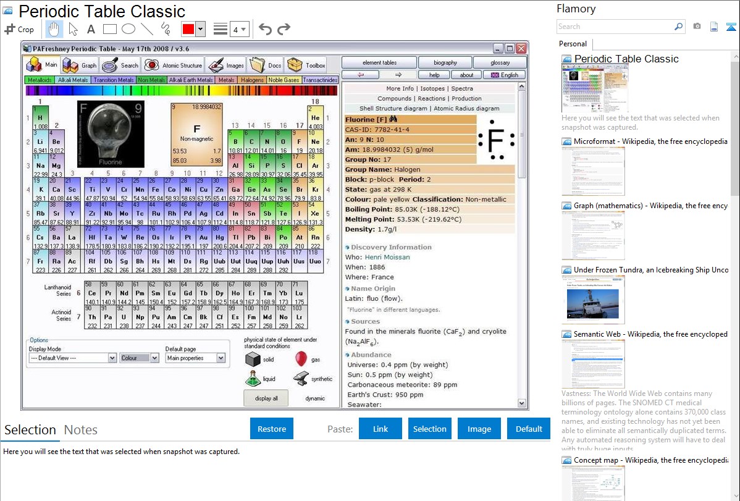
Task: Open line width dropdown showing 4
Action: click(239, 30)
